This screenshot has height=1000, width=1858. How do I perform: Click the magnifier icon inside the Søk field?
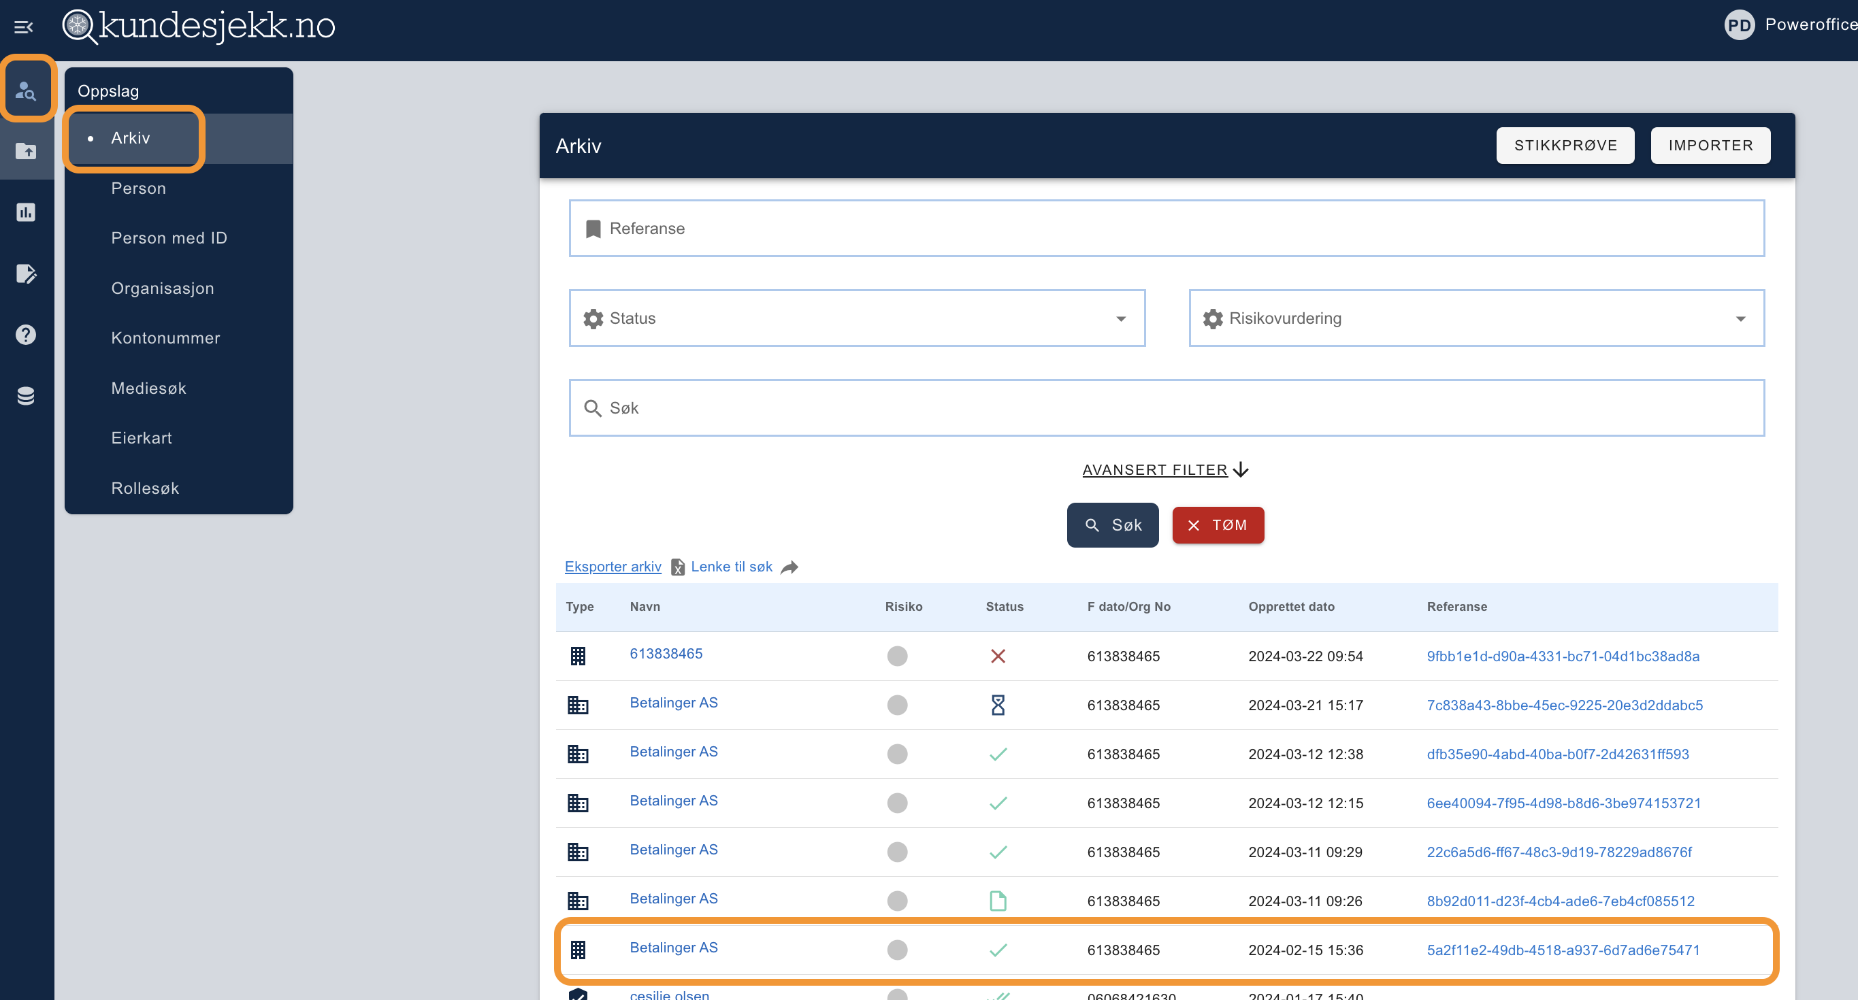click(x=592, y=408)
